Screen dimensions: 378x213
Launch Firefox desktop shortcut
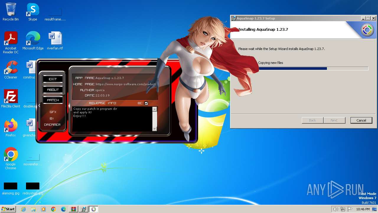coord(11,128)
